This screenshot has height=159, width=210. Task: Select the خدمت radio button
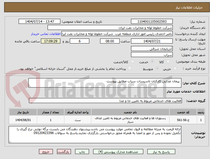(152, 61)
